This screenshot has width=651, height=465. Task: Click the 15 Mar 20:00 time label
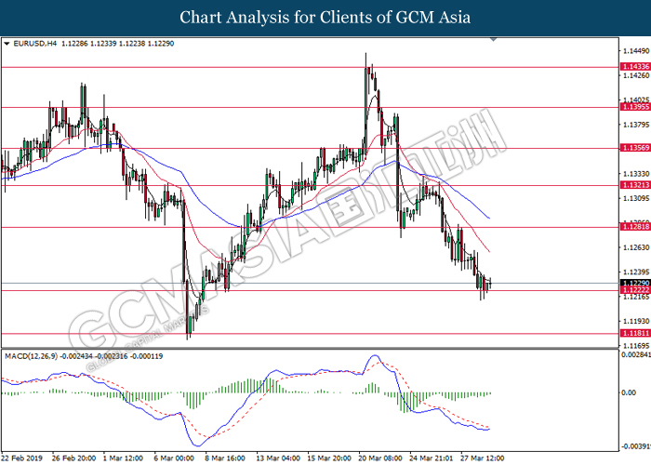[x=329, y=458]
